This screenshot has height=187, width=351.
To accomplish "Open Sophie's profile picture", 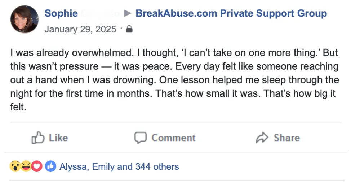I will 25,19.
